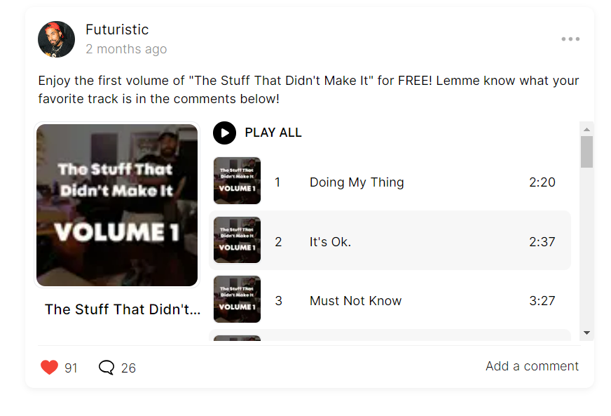Open the three-dot post options menu

point(570,39)
